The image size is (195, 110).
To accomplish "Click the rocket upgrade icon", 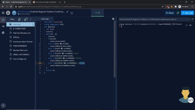I will (x=178, y=13).
